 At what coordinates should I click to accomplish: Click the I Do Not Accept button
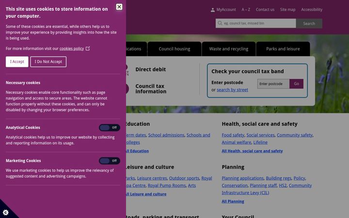pos(48,62)
